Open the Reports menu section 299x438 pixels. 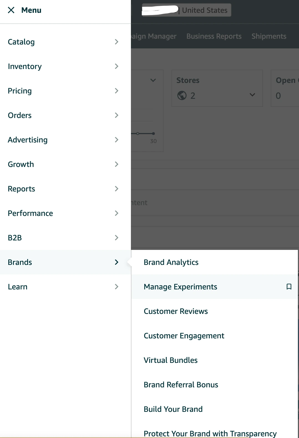(21, 189)
